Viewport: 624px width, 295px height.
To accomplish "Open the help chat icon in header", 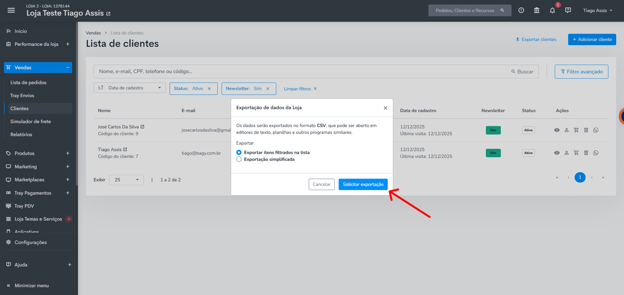I will pos(568,10).
